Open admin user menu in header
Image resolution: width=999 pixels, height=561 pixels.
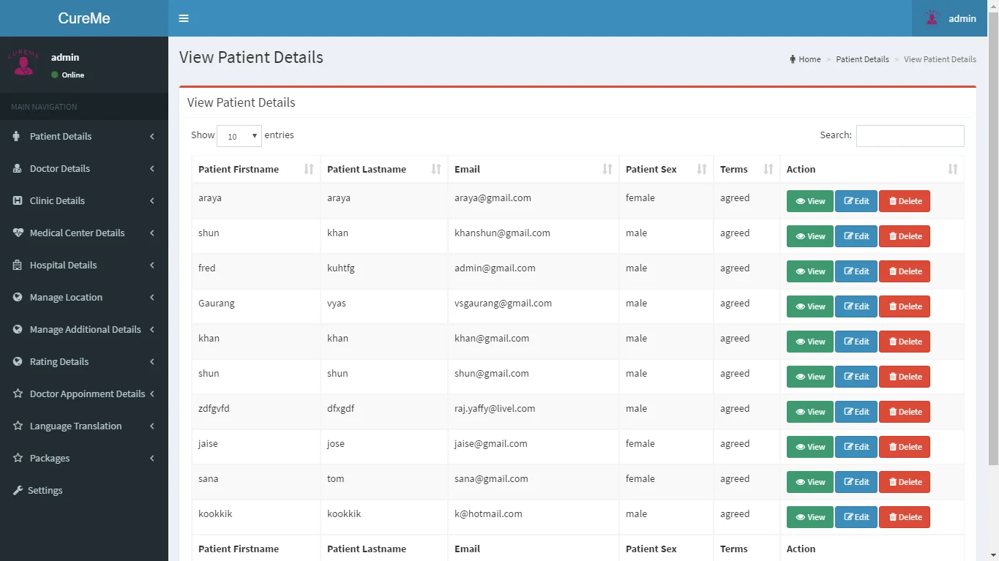[x=950, y=18]
